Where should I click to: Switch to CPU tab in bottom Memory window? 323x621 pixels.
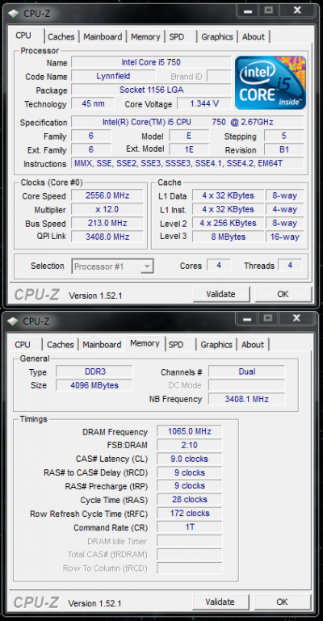coord(23,345)
